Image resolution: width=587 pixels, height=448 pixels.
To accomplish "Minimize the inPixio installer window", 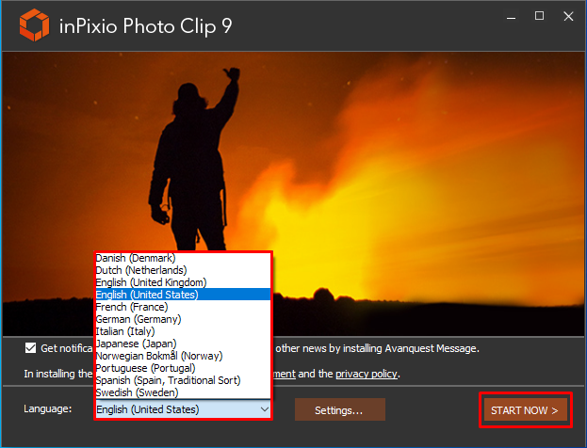I will pyautogui.click(x=511, y=17).
